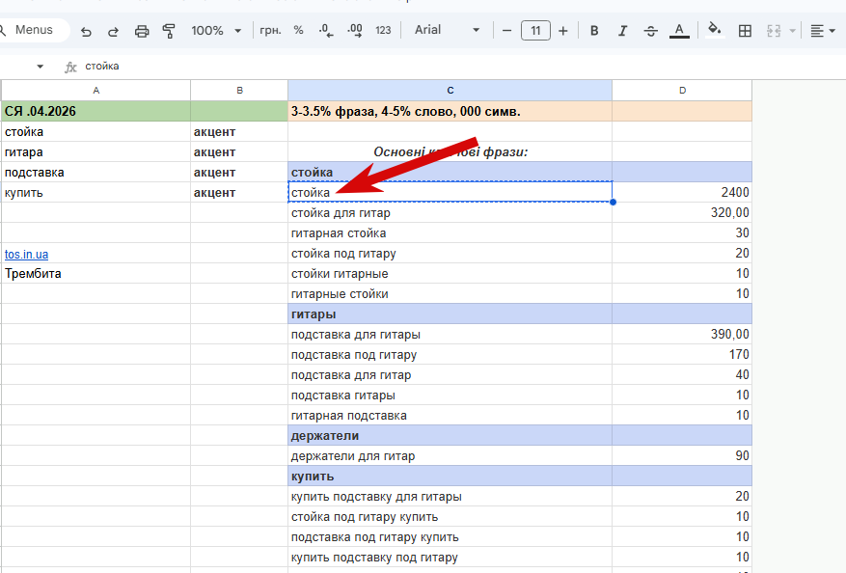Click the formula bar containing стойка
The height and width of the screenshot is (573, 846).
click(x=464, y=67)
